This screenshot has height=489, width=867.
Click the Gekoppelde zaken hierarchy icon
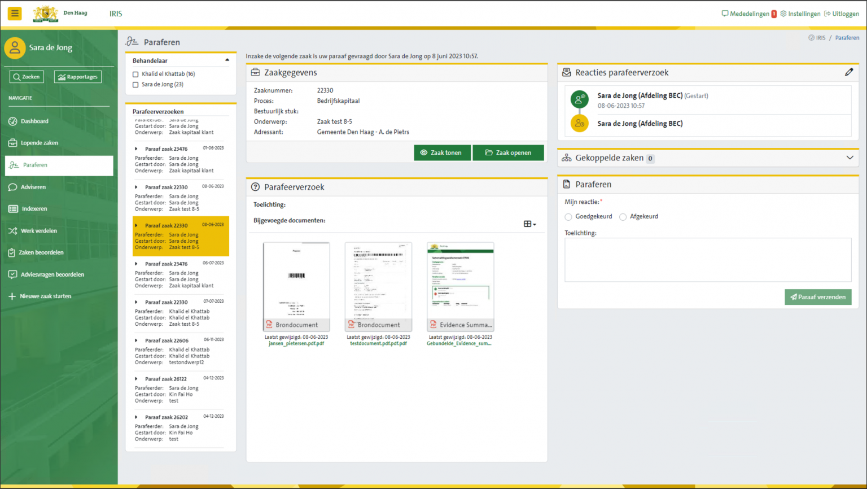click(x=567, y=158)
